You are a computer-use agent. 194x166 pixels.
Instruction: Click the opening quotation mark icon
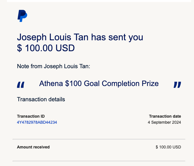click(21, 85)
